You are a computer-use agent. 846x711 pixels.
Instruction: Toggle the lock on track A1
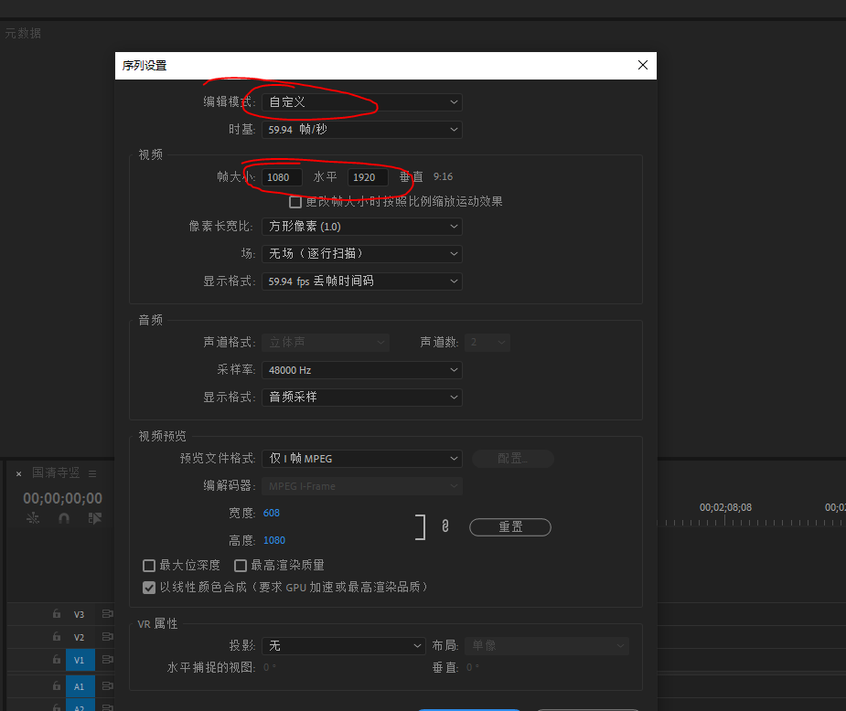click(57, 686)
